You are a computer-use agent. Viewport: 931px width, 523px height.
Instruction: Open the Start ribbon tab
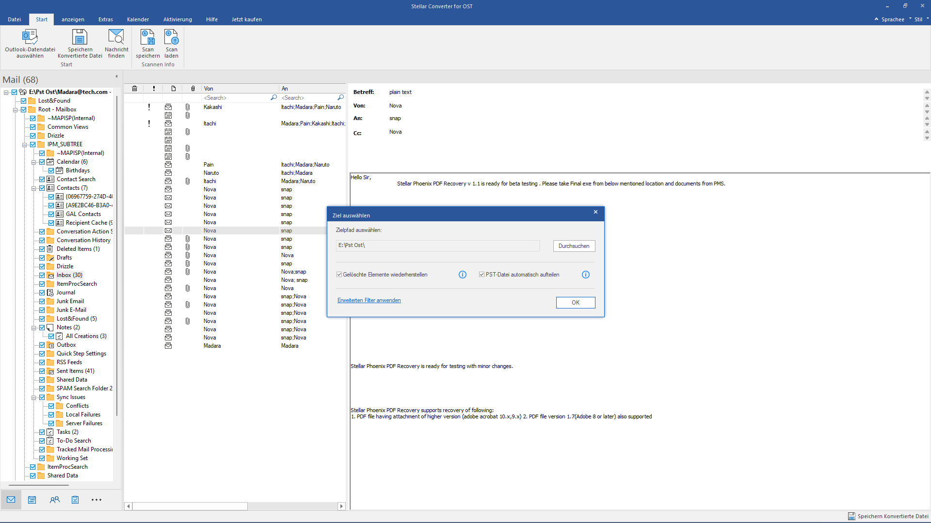pyautogui.click(x=41, y=19)
